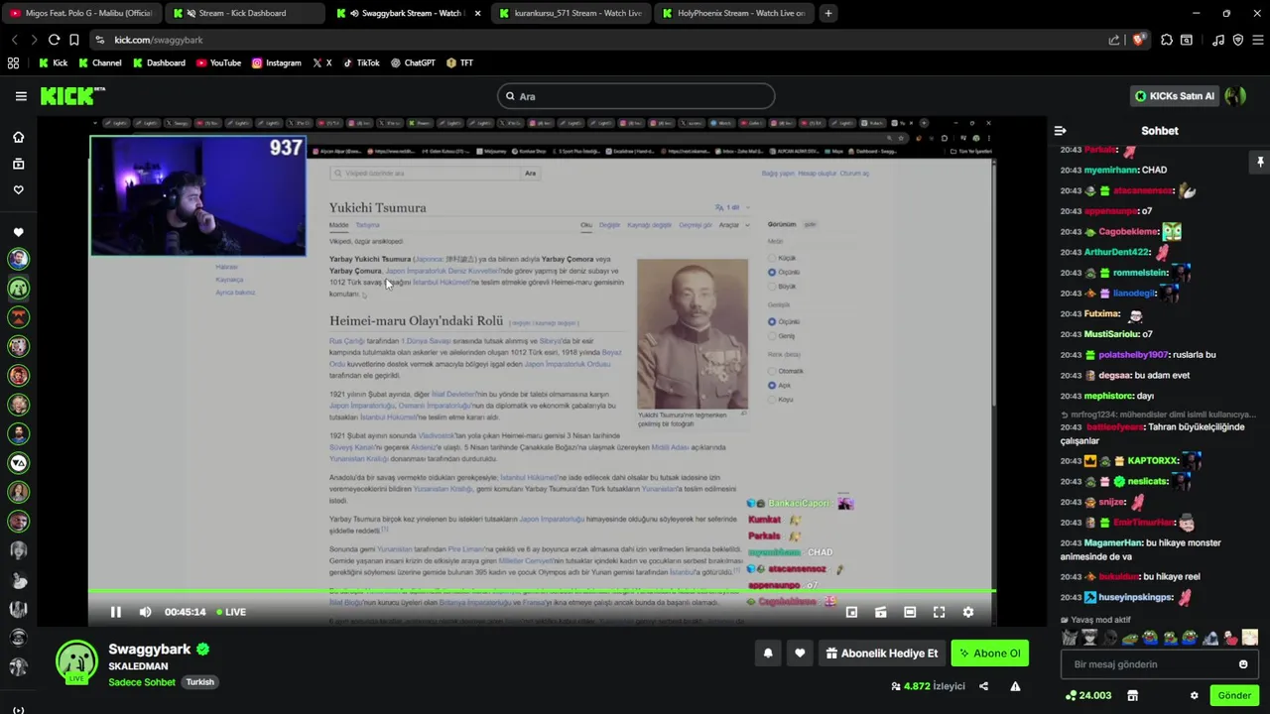Screen dimensions: 1270x714
Task: Go to the sidebar Home icon
Action: (x=18, y=137)
